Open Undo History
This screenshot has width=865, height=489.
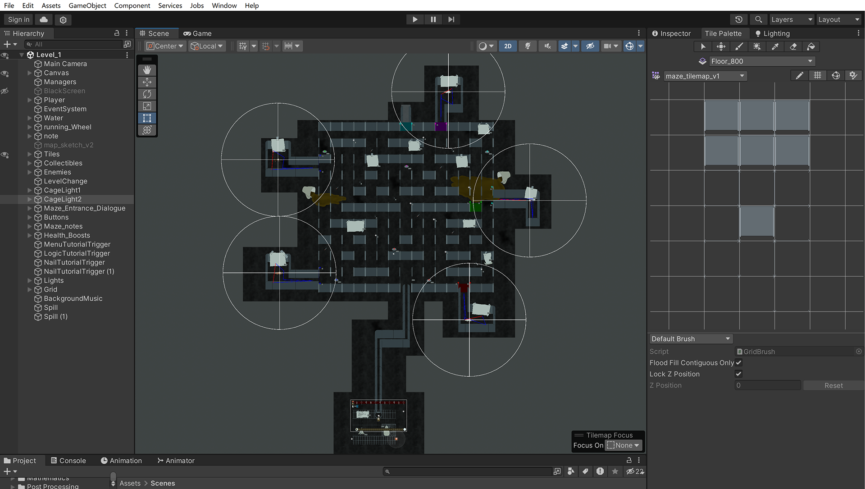738,19
